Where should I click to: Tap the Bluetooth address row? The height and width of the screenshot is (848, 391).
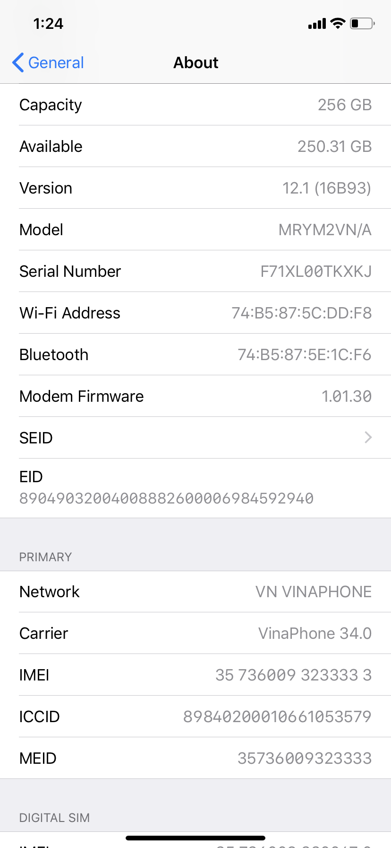click(195, 354)
